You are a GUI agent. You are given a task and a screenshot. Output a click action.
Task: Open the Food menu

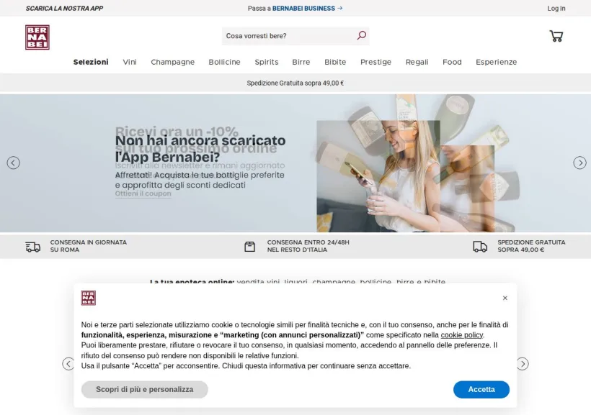click(x=452, y=62)
